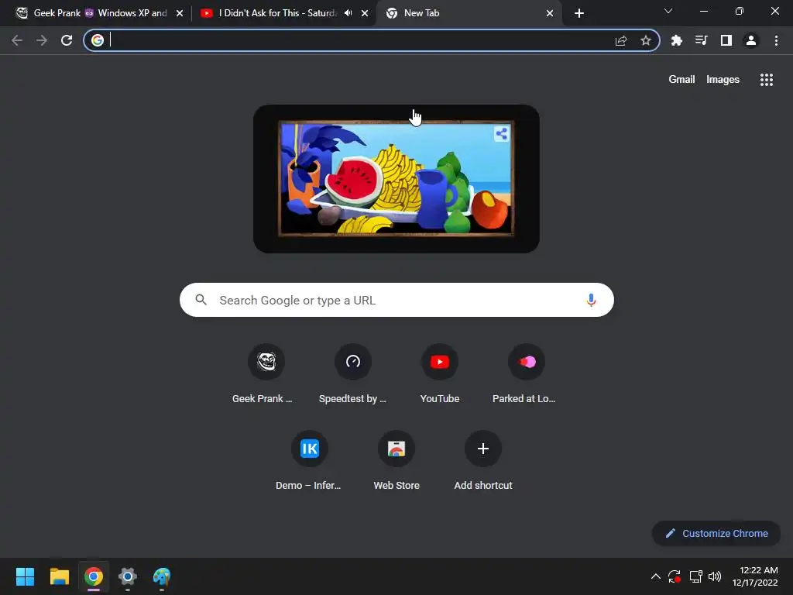Open the side panel icon
The image size is (793, 595).
(x=726, y=40)
